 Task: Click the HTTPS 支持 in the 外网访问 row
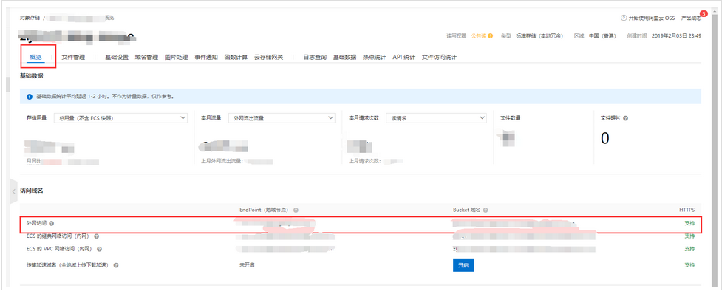(x=689, y=223)
